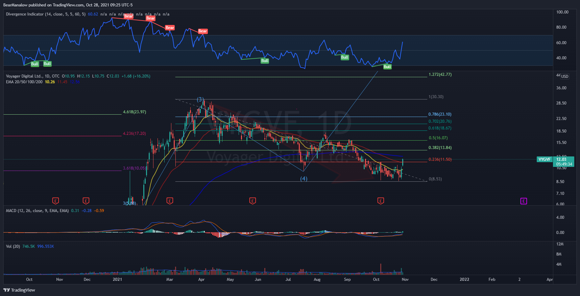Click the wave (4) label at the July low
The image size is (580, 296).
point(304,179)
